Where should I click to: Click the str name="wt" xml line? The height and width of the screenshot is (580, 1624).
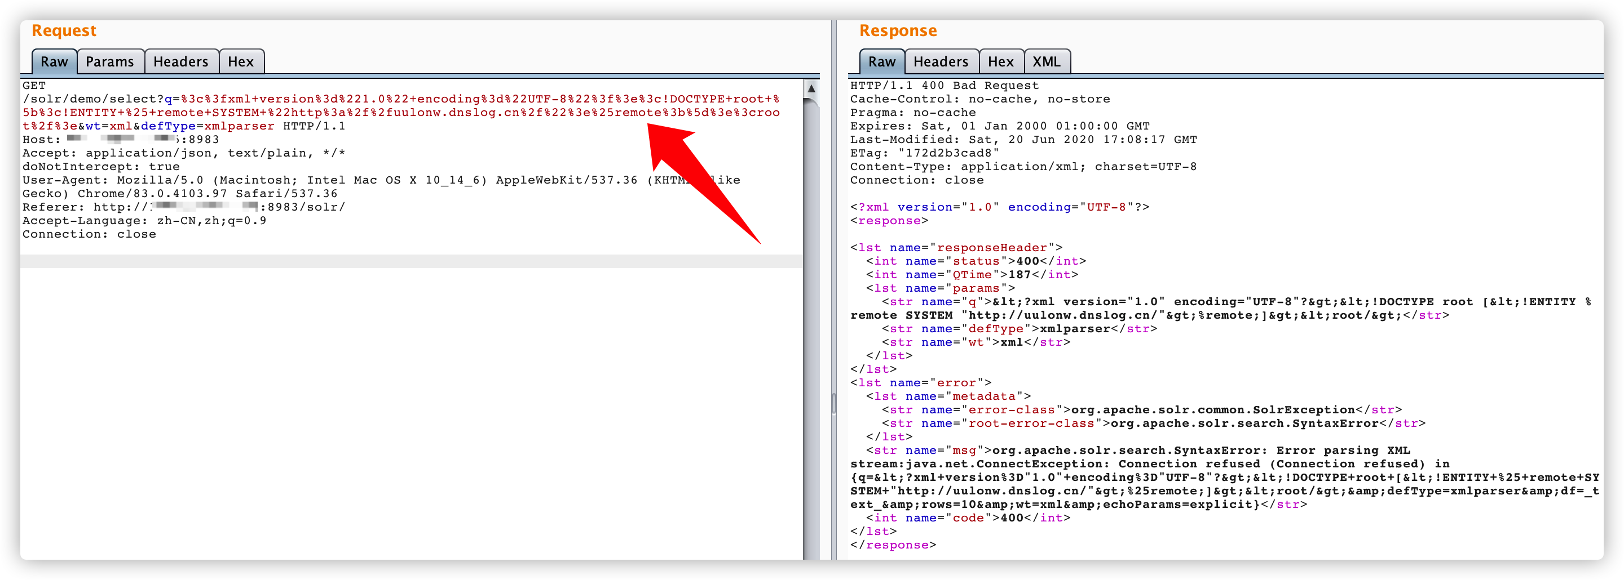coord(976,342)
